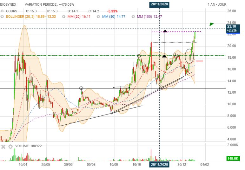Click the VARIATION PERIODE +475.06% text
This screenshot has width=245, height=170.
coord(49,4)
